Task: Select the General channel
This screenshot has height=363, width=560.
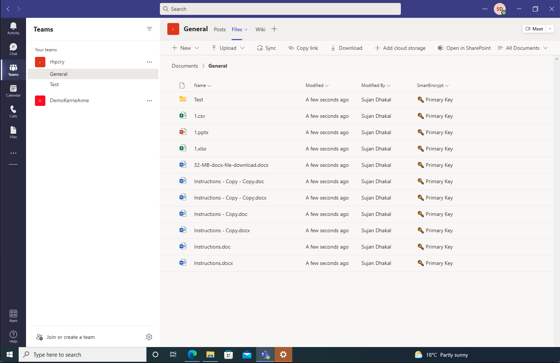Action: (x=93, y=74)
